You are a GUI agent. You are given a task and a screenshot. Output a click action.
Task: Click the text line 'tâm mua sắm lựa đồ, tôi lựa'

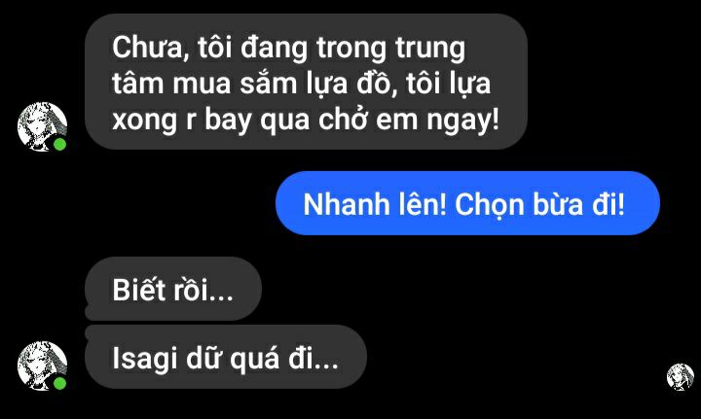point(301,84)
